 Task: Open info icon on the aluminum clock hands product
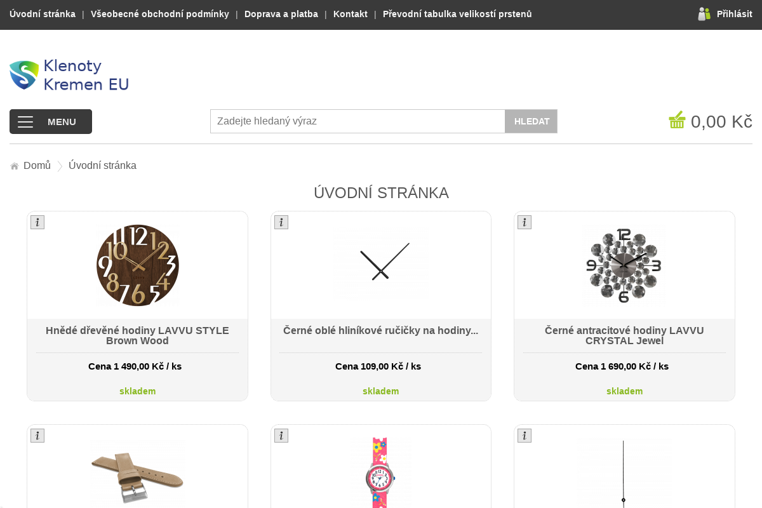pos(281,222)
